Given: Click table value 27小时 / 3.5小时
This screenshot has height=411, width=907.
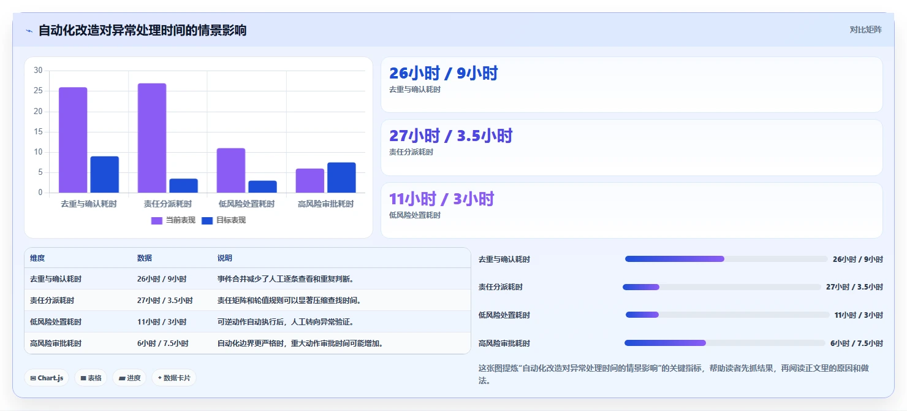Looking at the screenshot, I should (x=165, y=301).
